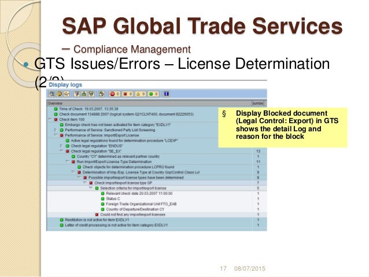This screenshot has width=369, height=277.
Task: Select 'Country of Departure/Destination CY' entry
Action: [x=135, y=209]
